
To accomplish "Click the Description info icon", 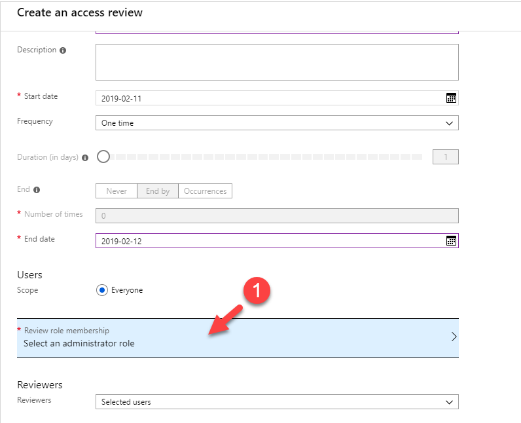I will click(63, 50).
